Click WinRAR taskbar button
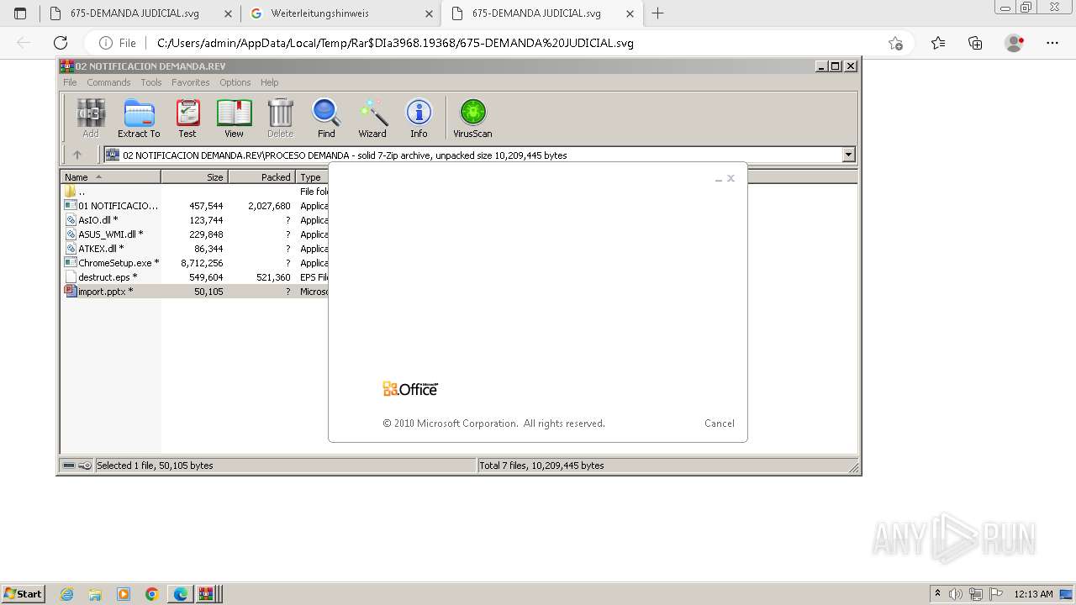The width and height of the screenshot is (1076, 605). (x=208, y=594)
